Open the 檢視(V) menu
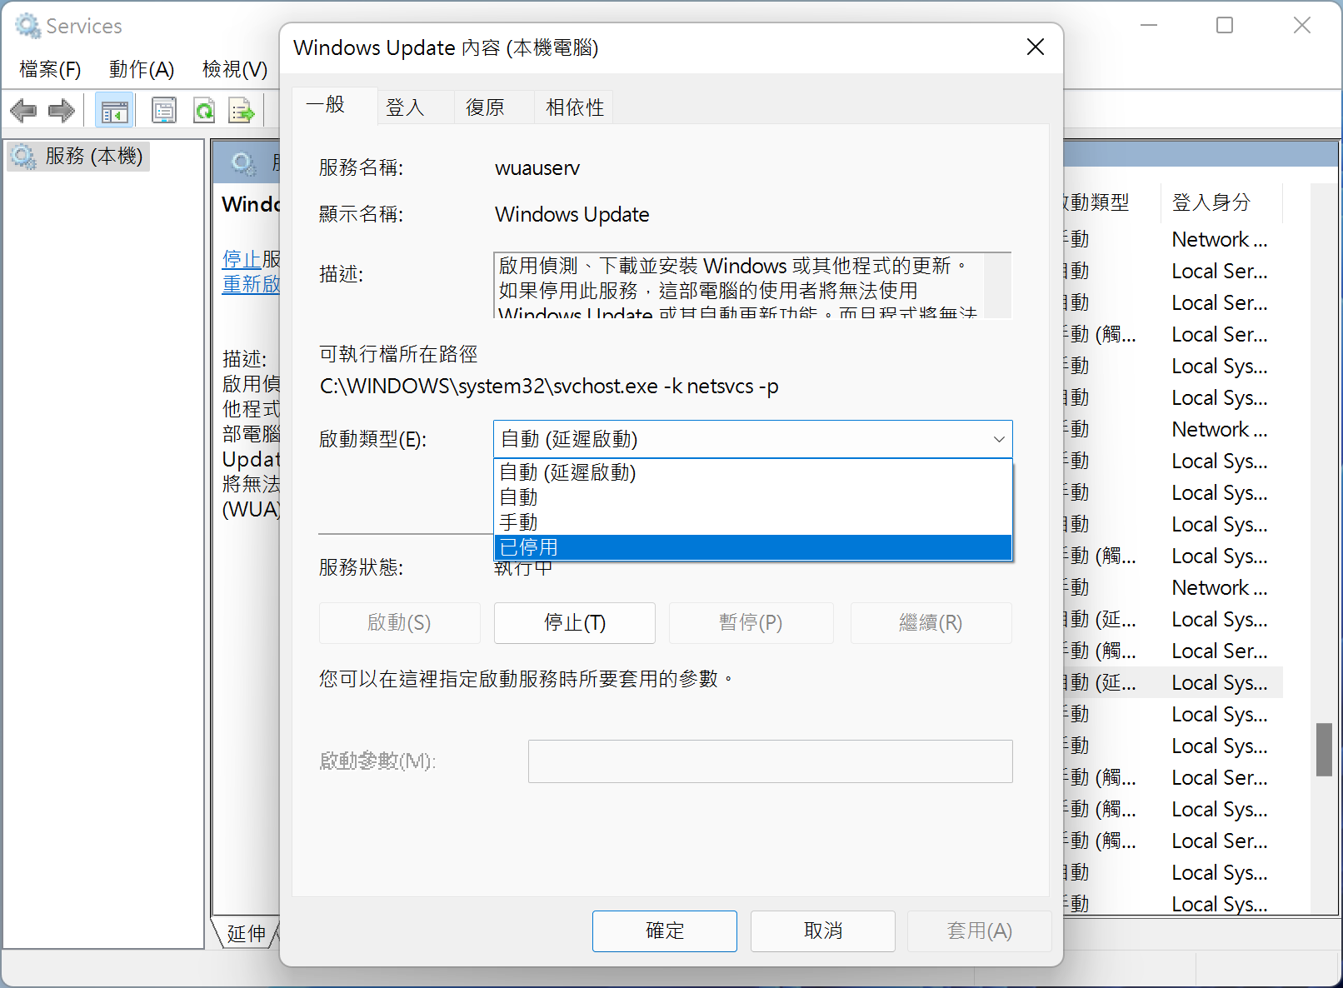 [x=235, y=69]
